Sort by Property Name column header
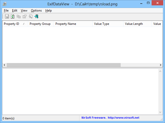 (x=73, y=24)
